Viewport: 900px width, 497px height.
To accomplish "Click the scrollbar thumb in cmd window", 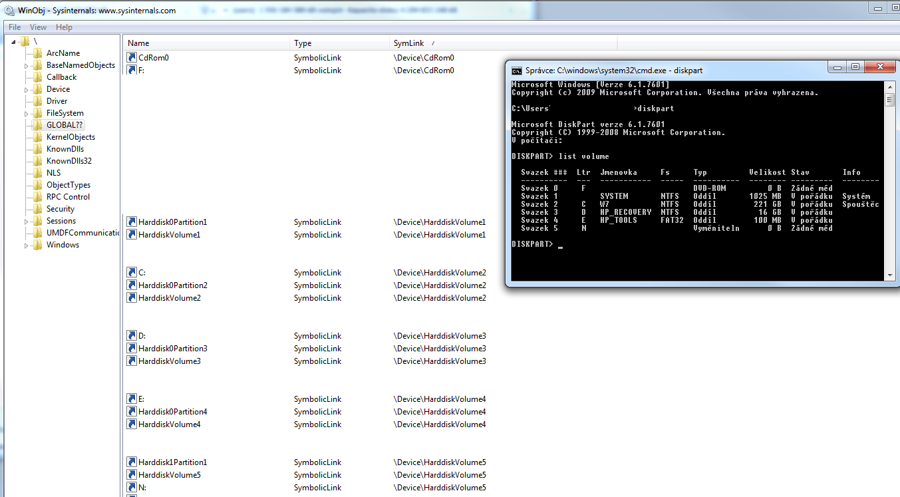I will (890, 99).
